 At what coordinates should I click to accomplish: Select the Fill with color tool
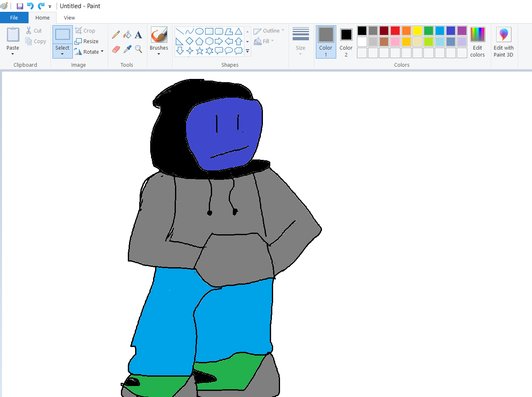coord(127,34)
